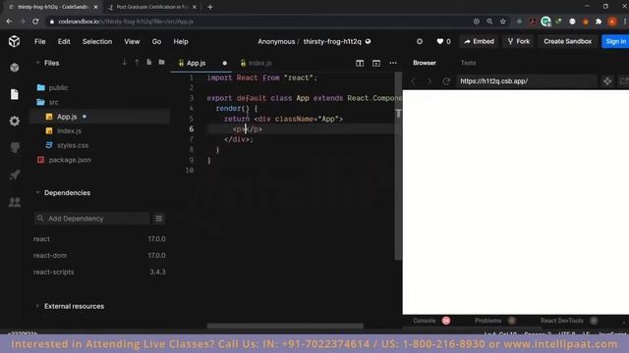Collapse the Files section
This screenshot has height=353, width=629.
coord(37,63)
